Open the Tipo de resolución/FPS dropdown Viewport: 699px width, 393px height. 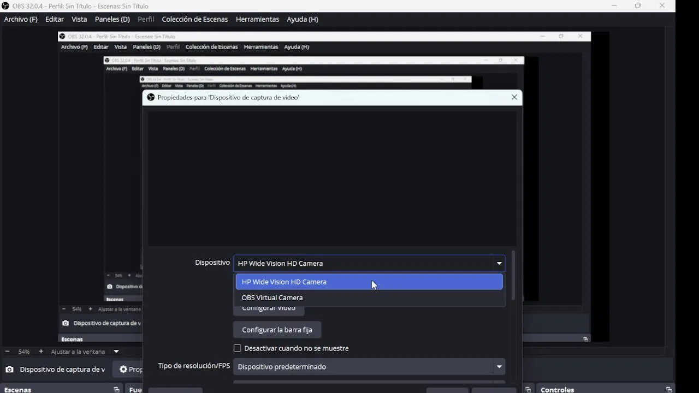[x=369, y=367]
